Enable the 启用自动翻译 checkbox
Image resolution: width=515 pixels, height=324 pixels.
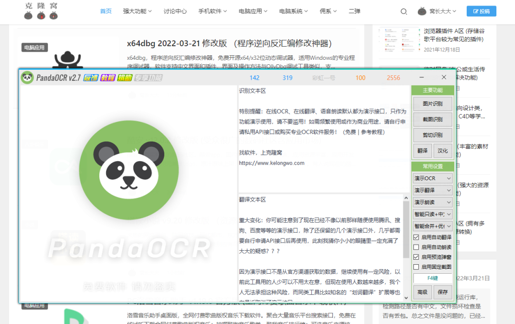pyautogui.click(x=416, y=237)
